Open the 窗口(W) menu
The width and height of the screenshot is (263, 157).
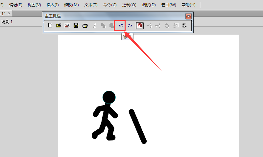(x=169, y=5)
